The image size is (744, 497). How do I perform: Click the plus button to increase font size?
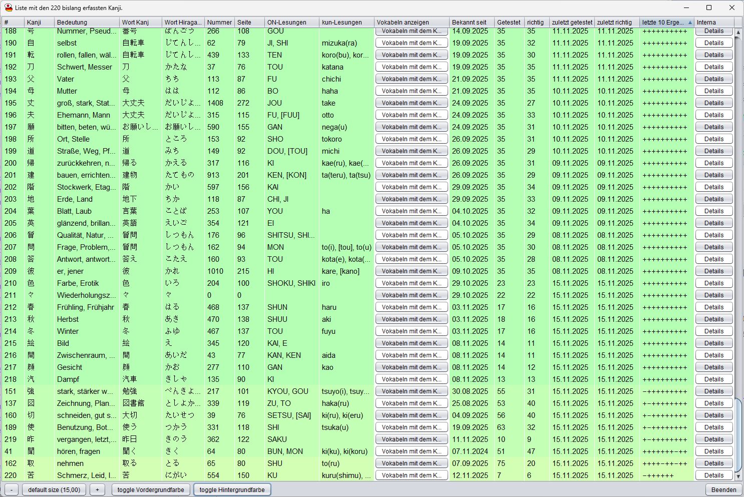tap(97, 489)
